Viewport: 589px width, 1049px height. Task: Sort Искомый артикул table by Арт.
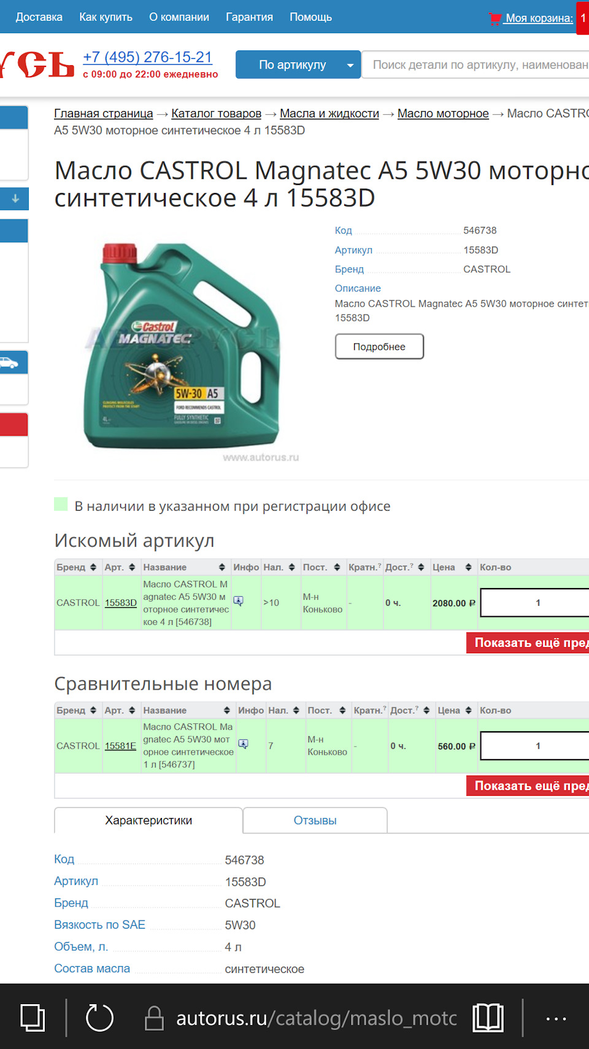[132, 567]
